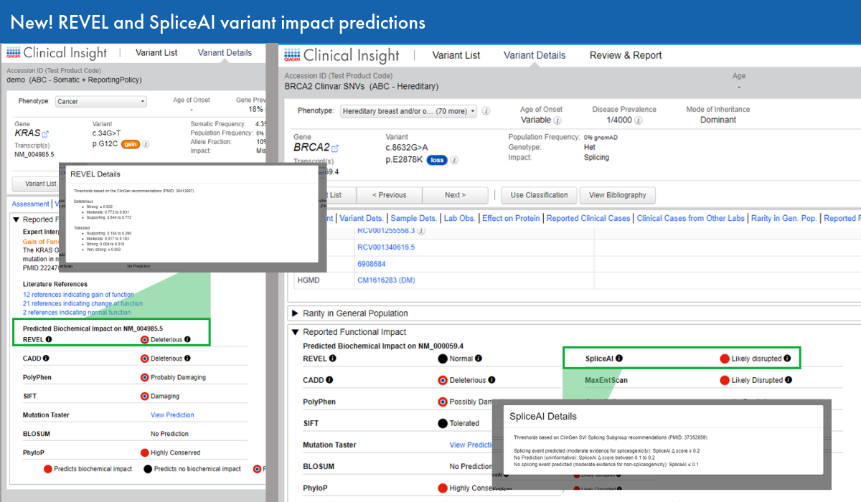Open the Cancer phenotype dropdown

coord(101,102)
